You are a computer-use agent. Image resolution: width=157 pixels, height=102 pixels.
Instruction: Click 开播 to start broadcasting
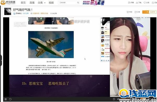[x=131, y=3]
